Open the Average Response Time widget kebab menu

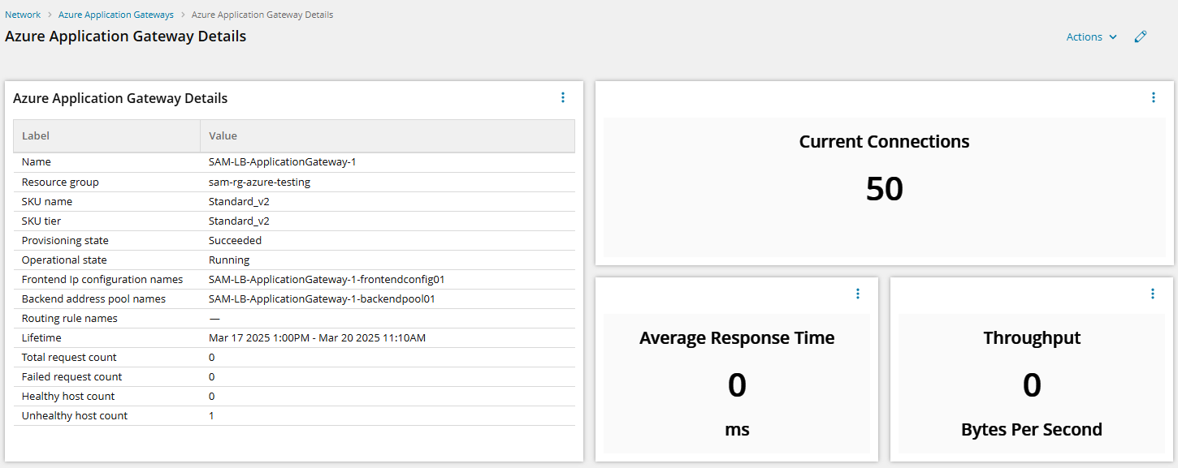(858, 294)
